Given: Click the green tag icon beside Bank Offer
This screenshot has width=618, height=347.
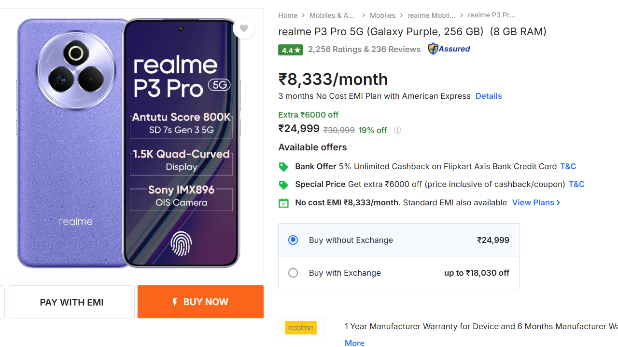Looking at the screenshot, I should [x=283, y=166].
